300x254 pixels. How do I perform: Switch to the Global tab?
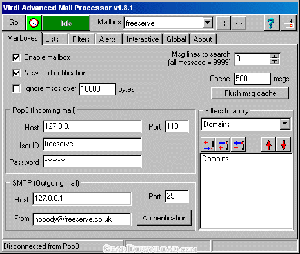pyautogui.click(x=176, y=39)
